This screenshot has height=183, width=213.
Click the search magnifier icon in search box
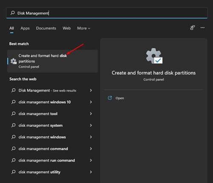13,13
